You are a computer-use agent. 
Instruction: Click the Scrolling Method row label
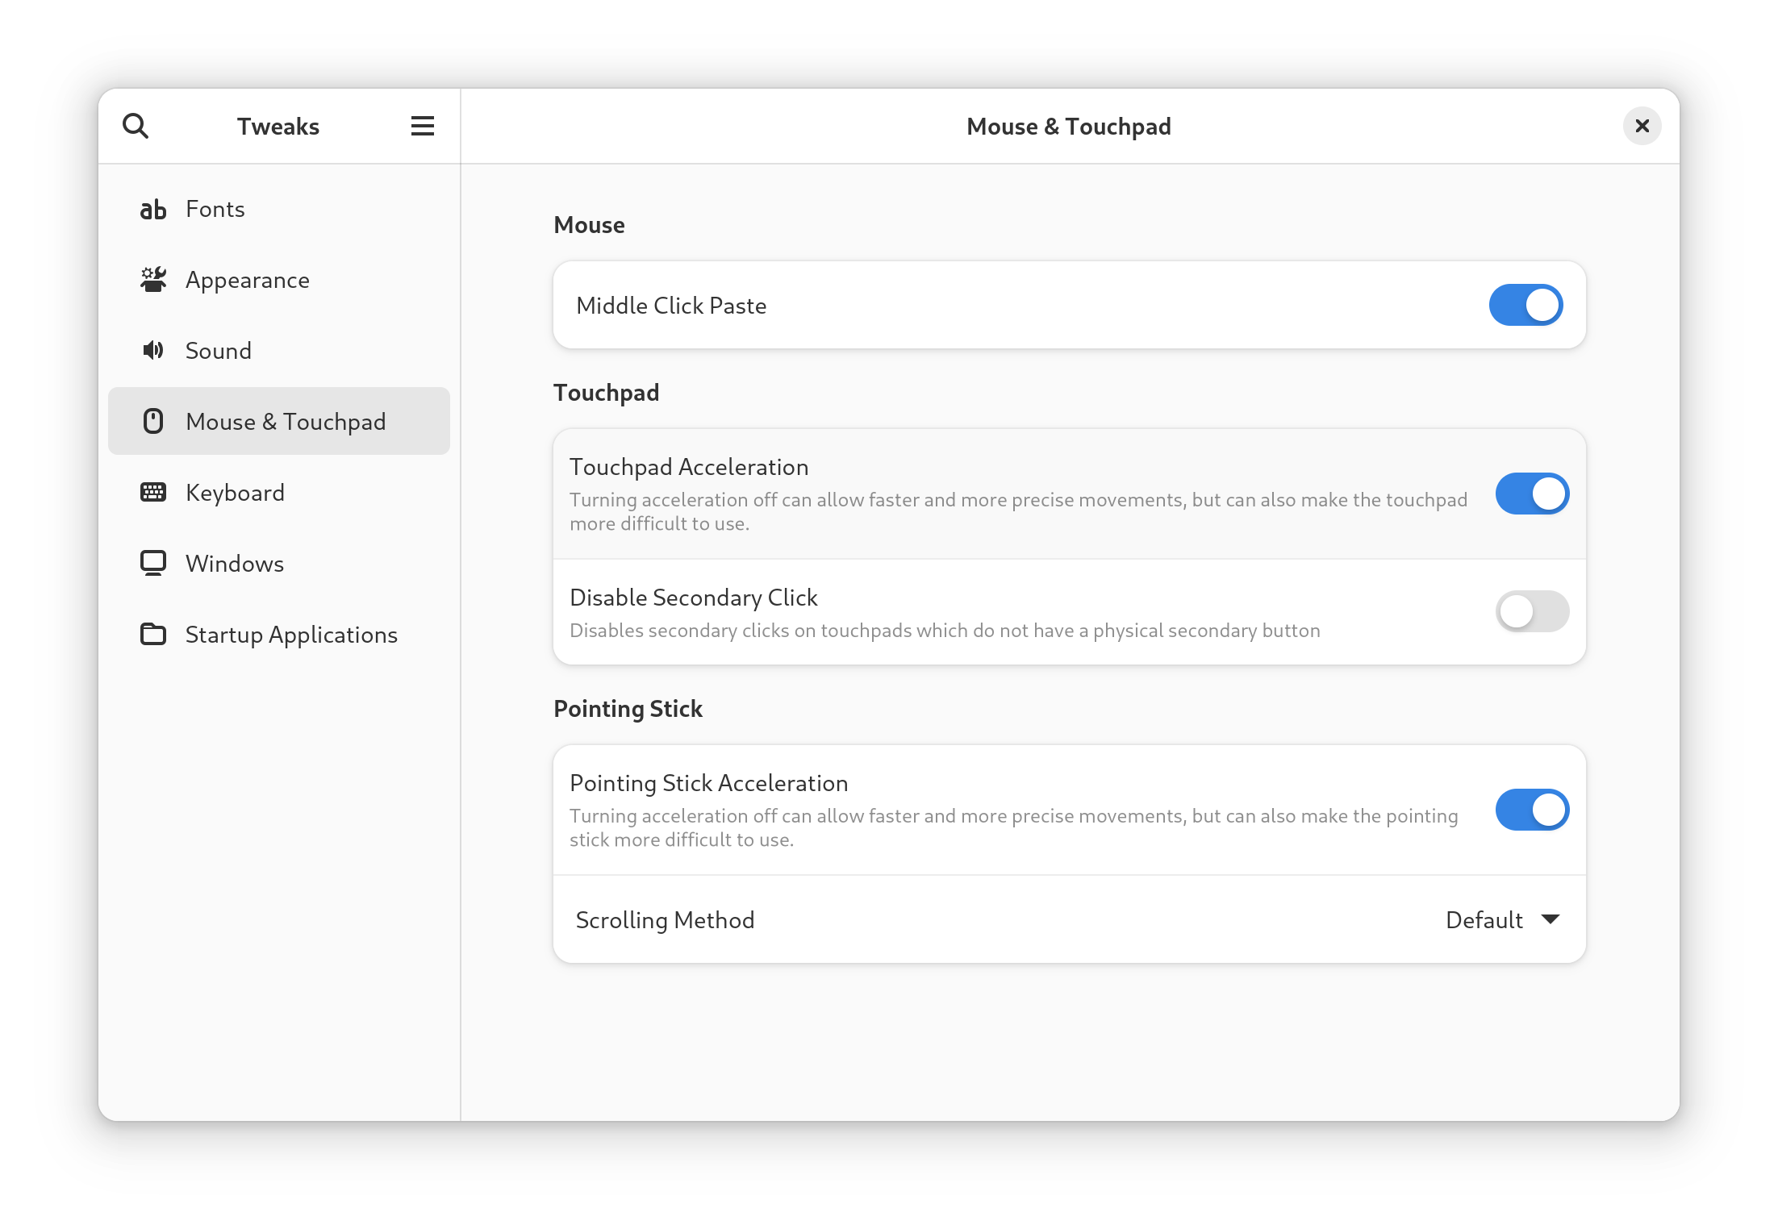(665, 920)
